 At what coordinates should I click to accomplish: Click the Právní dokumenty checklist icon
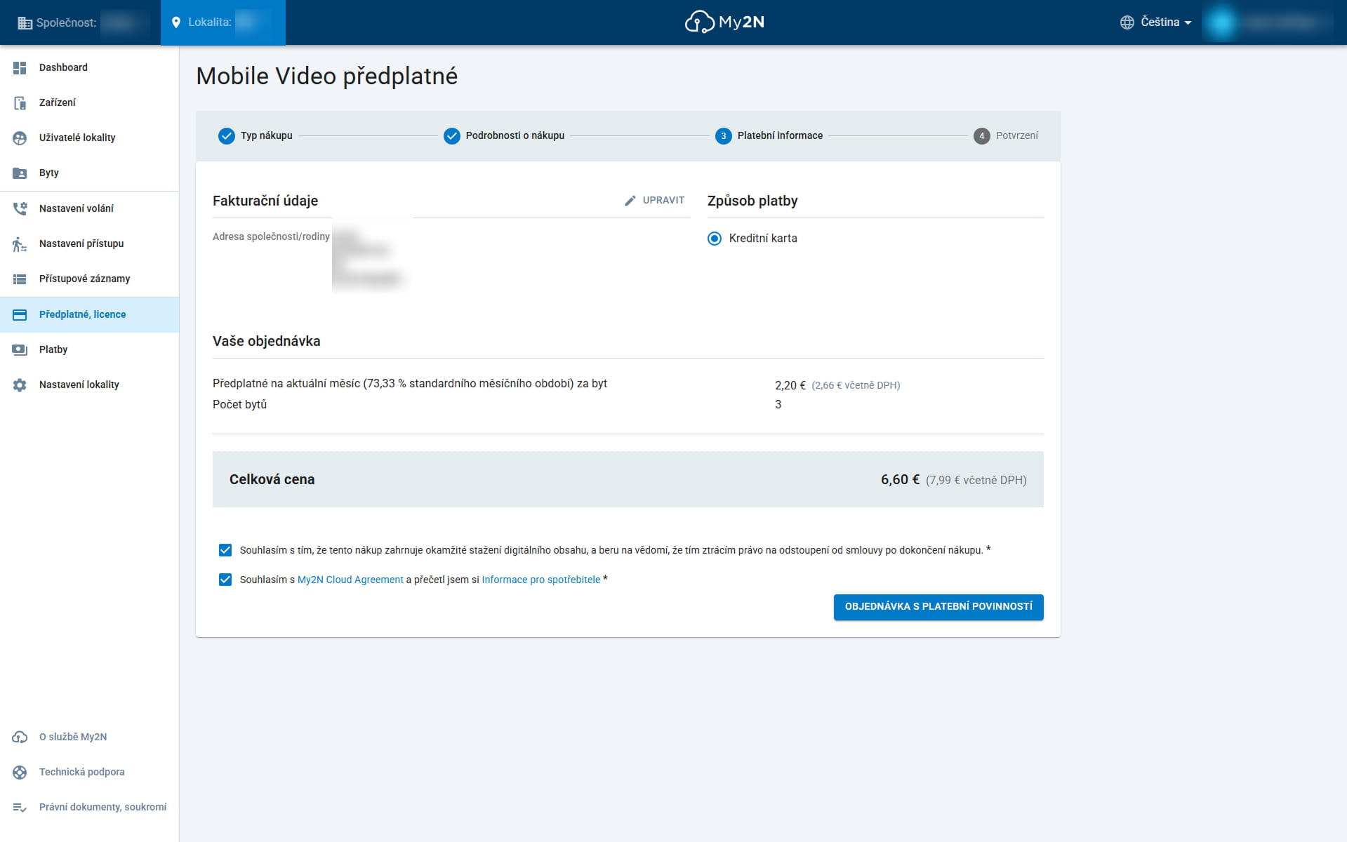click(20, 807)
